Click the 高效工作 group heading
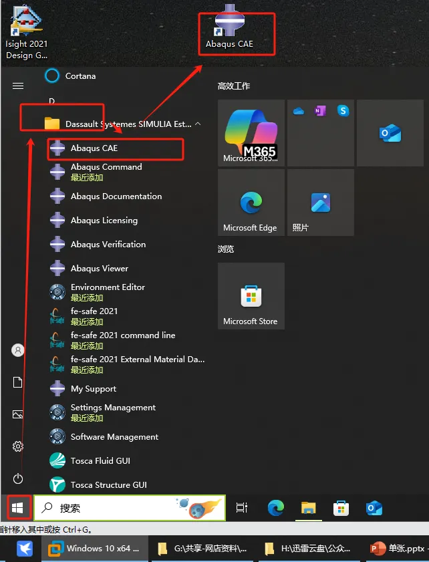429x562 pixels. tap(234, 86)
